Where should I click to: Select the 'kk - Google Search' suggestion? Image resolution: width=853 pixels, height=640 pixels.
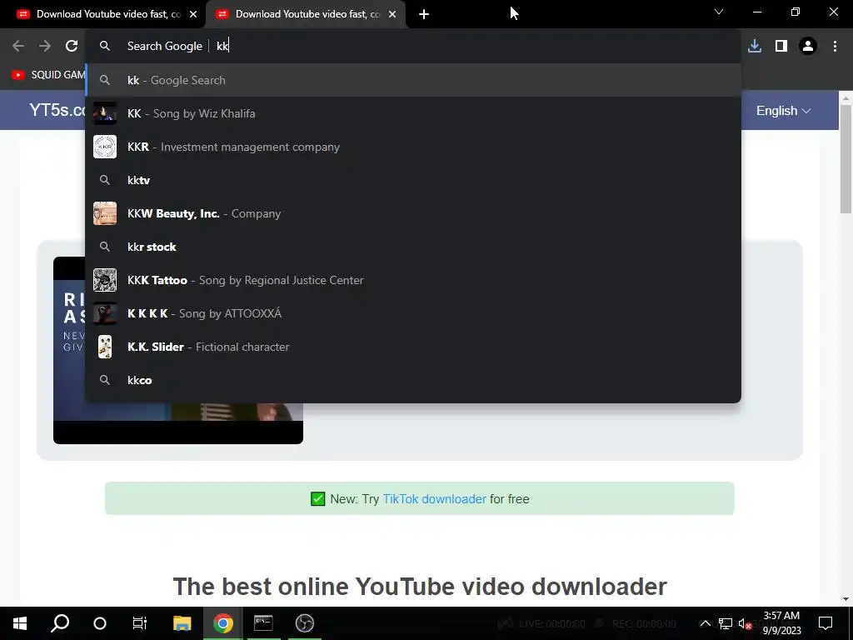coord(413,80)
